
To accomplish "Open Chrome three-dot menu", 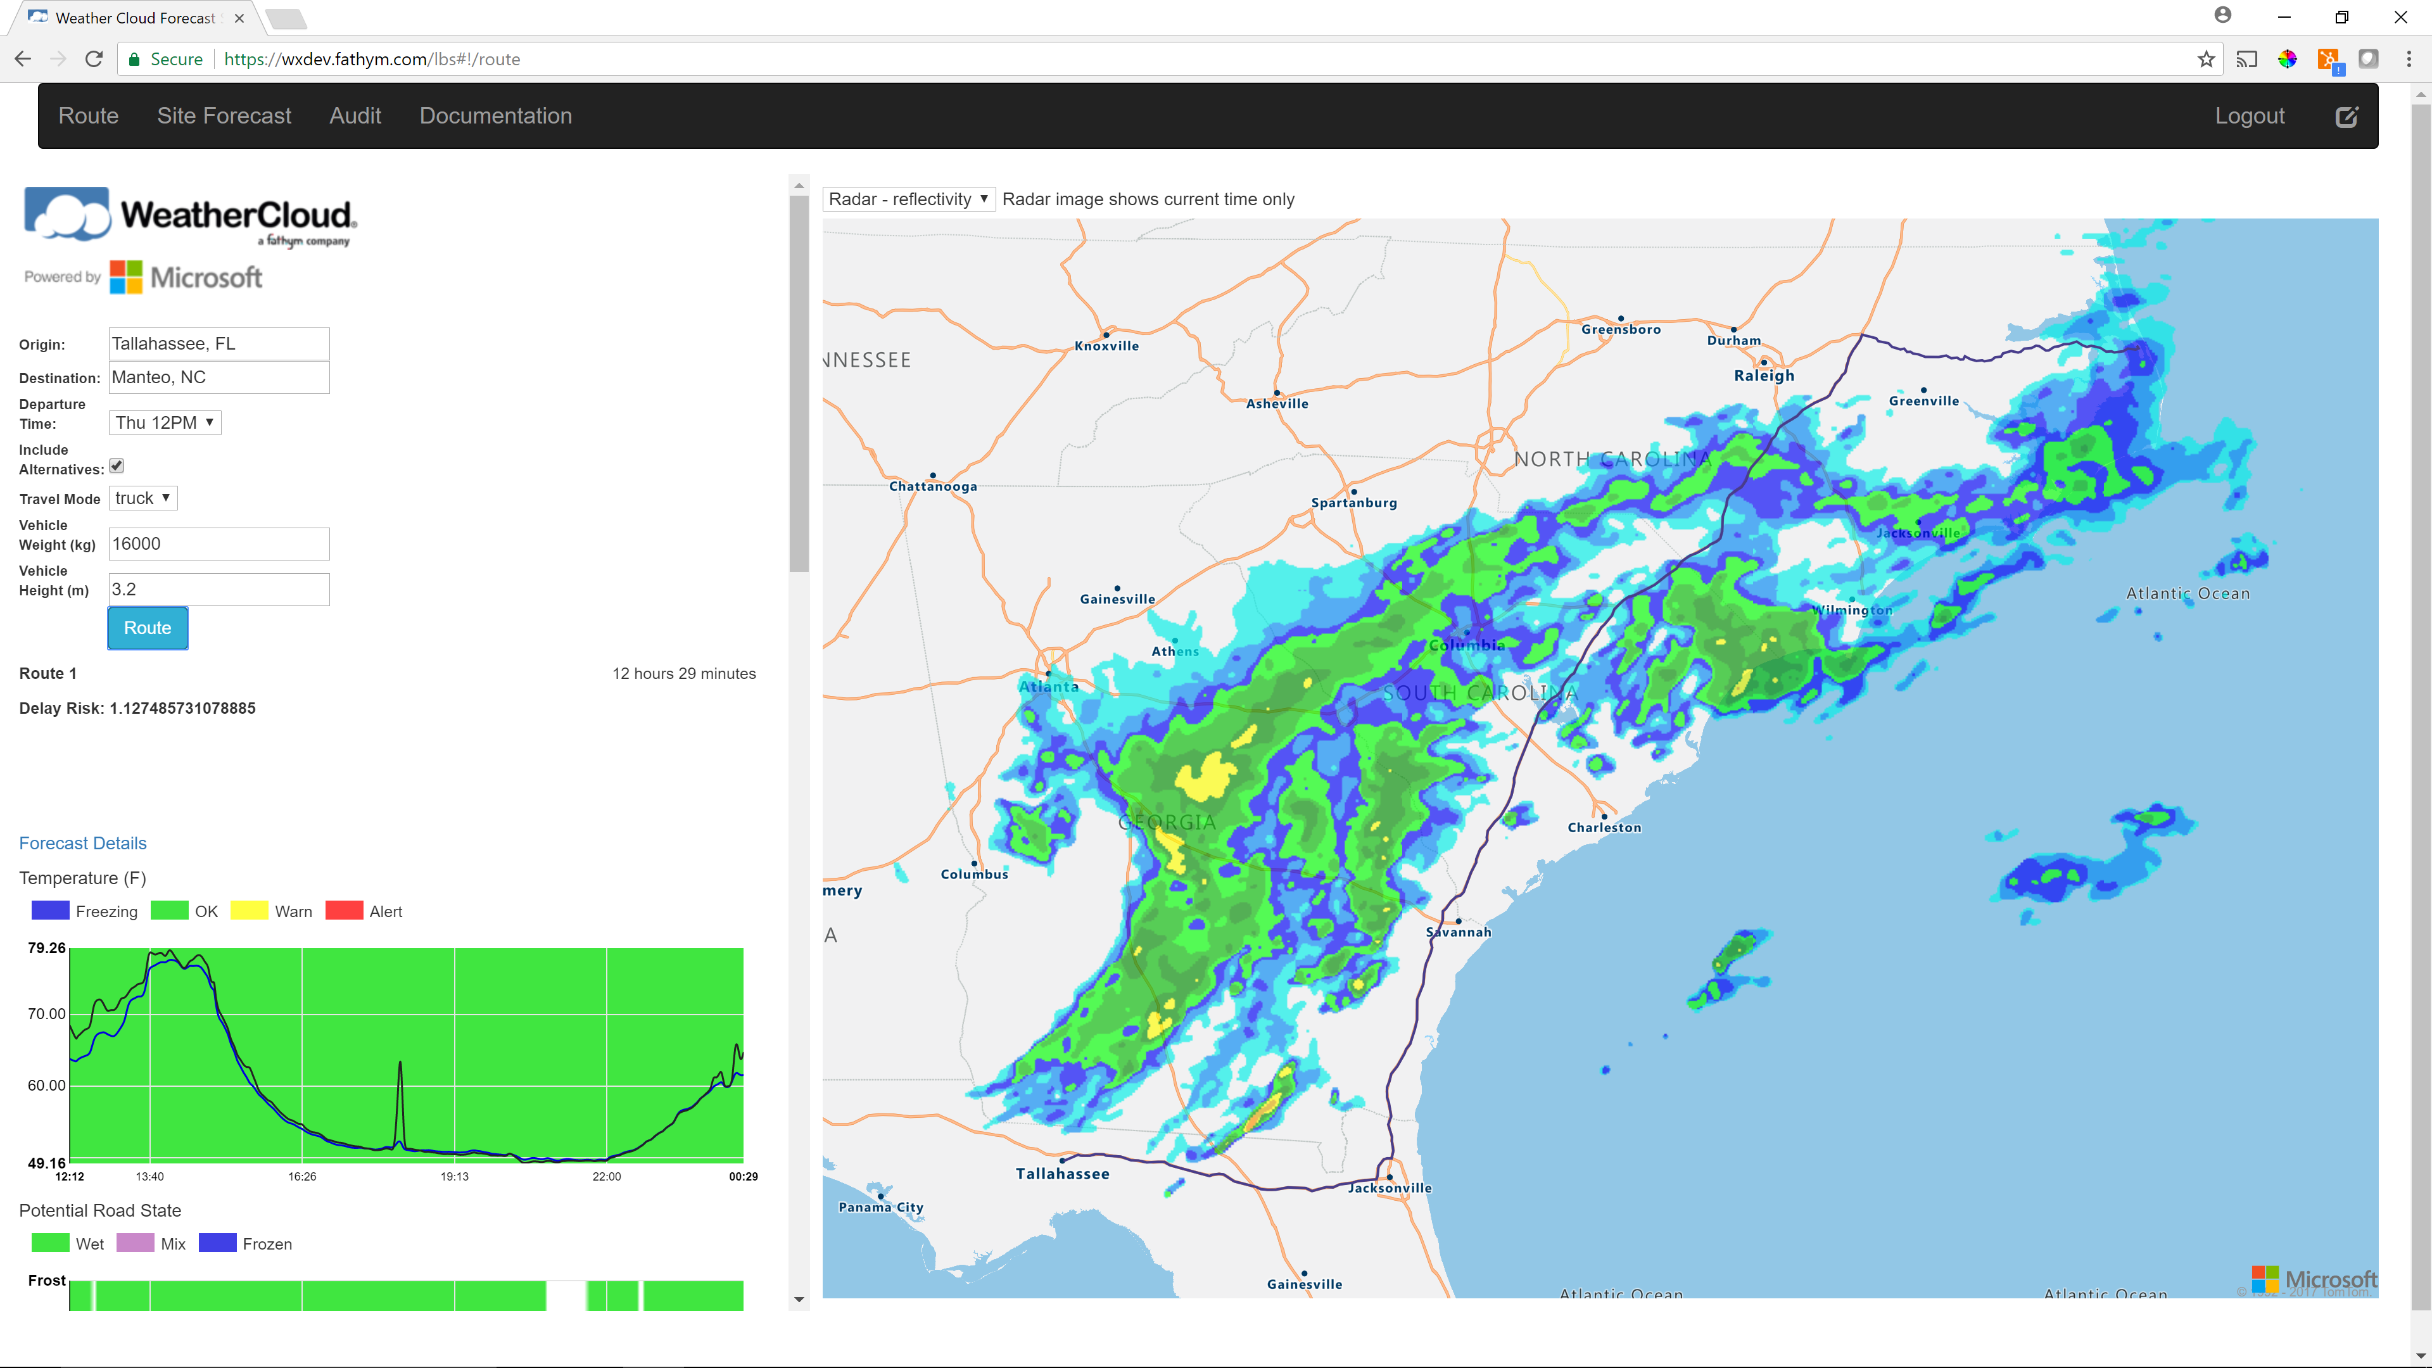I will click(2409, 58).
